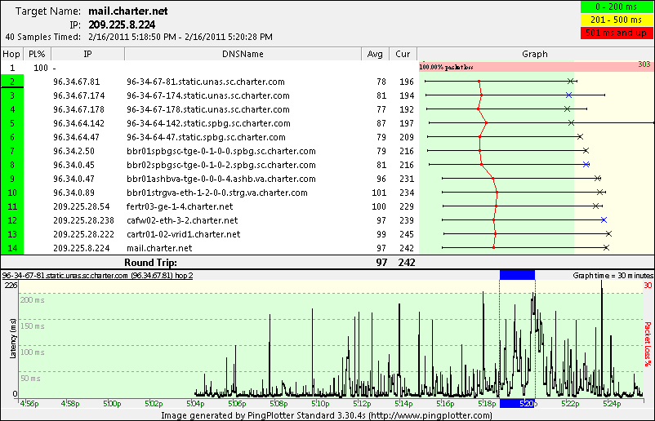The height and width of the screenshot is (421, 655).
Task: Click the Cur column header
Action: click(x=403, y=54)
